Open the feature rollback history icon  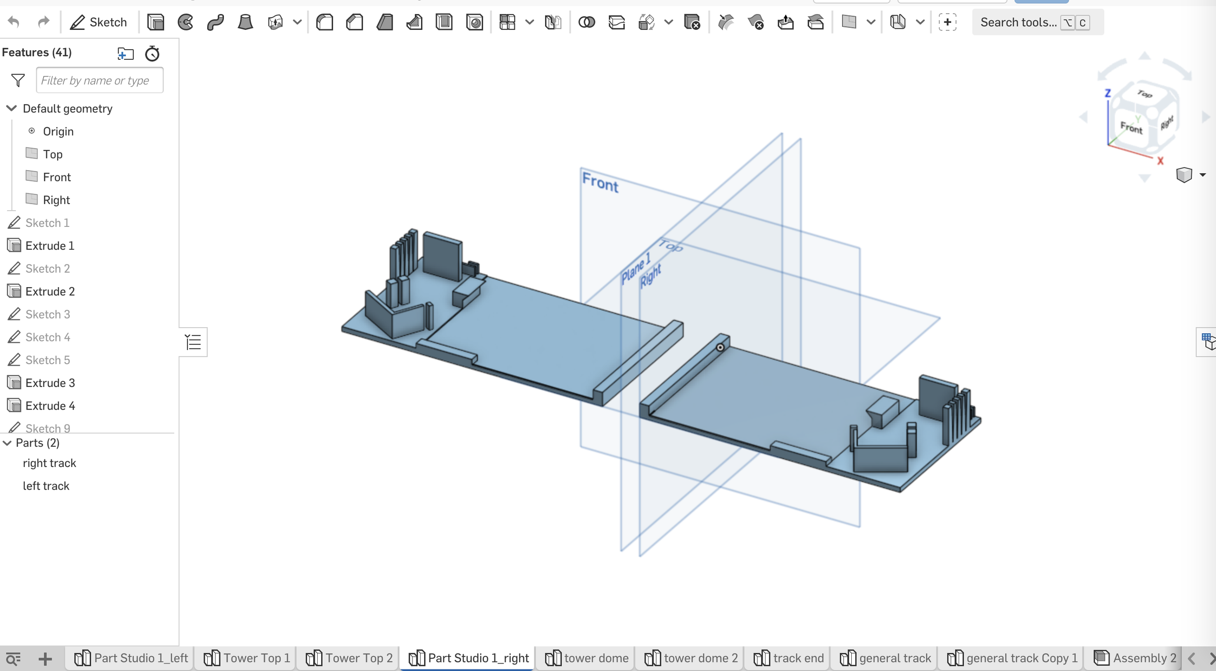(152, 54)
